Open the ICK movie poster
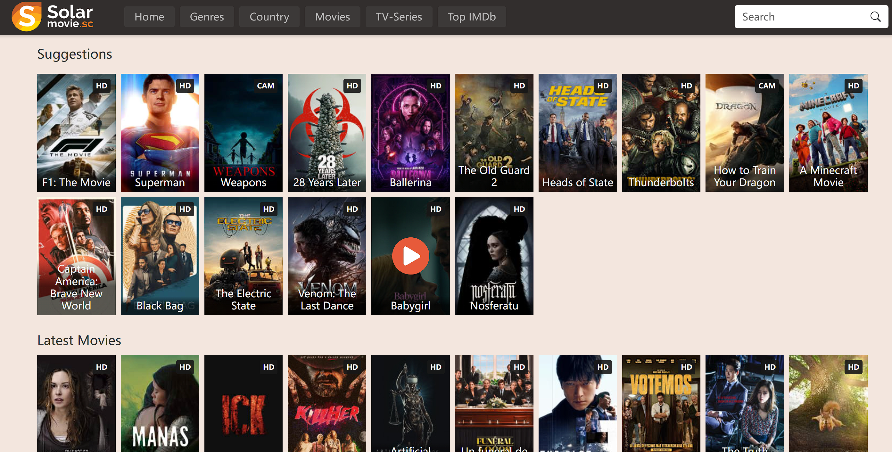This screenshot has height=452, width=892. pyautogui.click(x=244, y=404)
